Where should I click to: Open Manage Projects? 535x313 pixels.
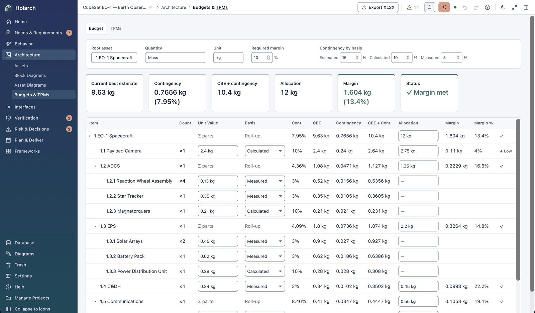(39, 298)
